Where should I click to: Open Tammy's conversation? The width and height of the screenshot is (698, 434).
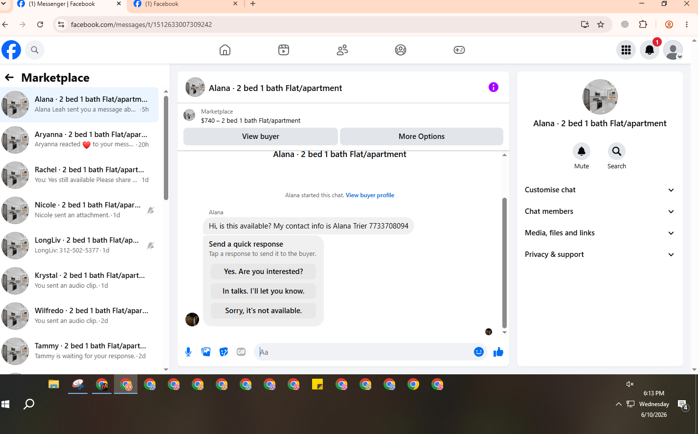click(79, 351)
